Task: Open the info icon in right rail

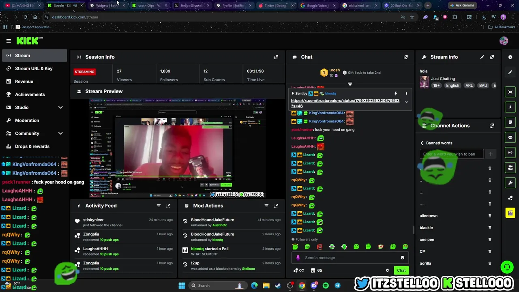Action: pyautogui.click(x=510, y=57)
